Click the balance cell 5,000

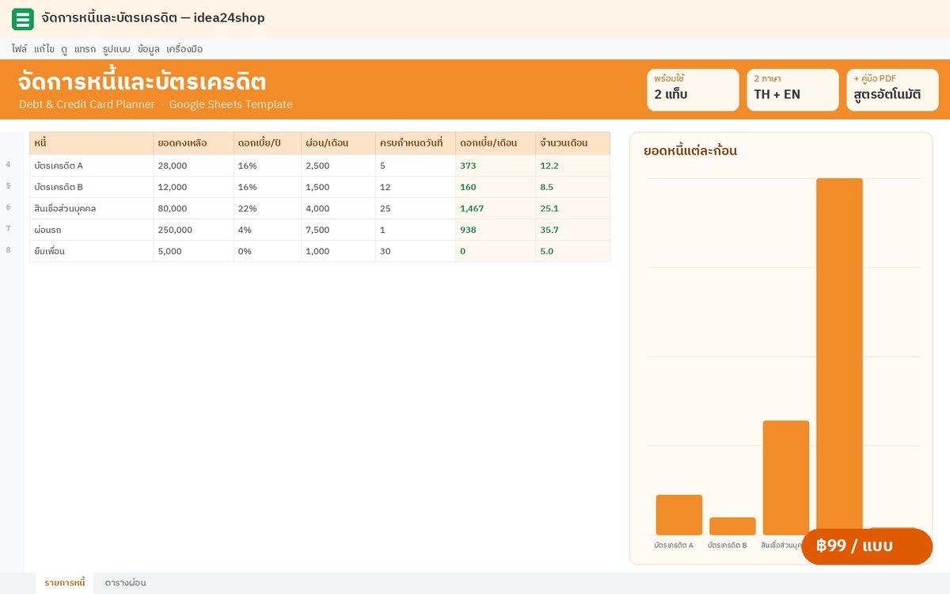pos(194,251)
